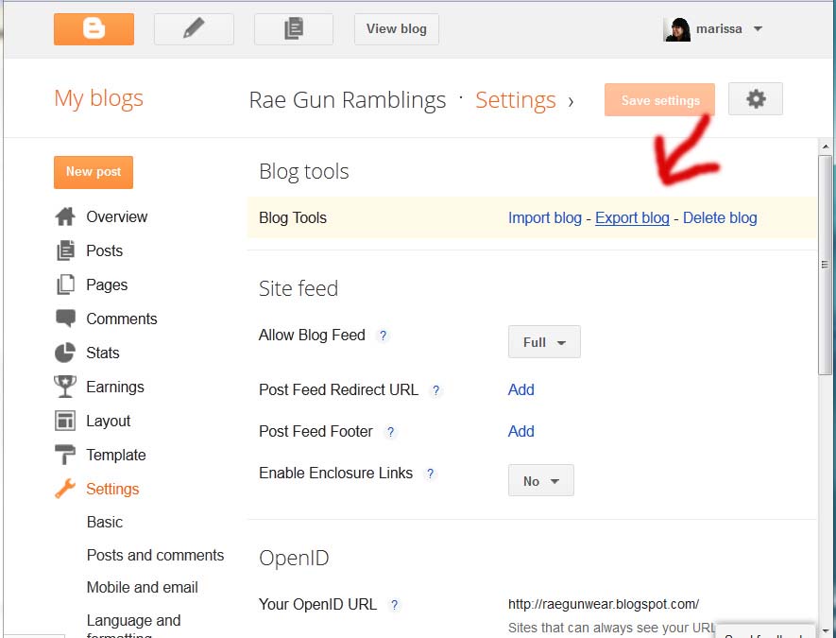836x638 pixels.
Task: Click Export blog link
Action: click(632, 217)
